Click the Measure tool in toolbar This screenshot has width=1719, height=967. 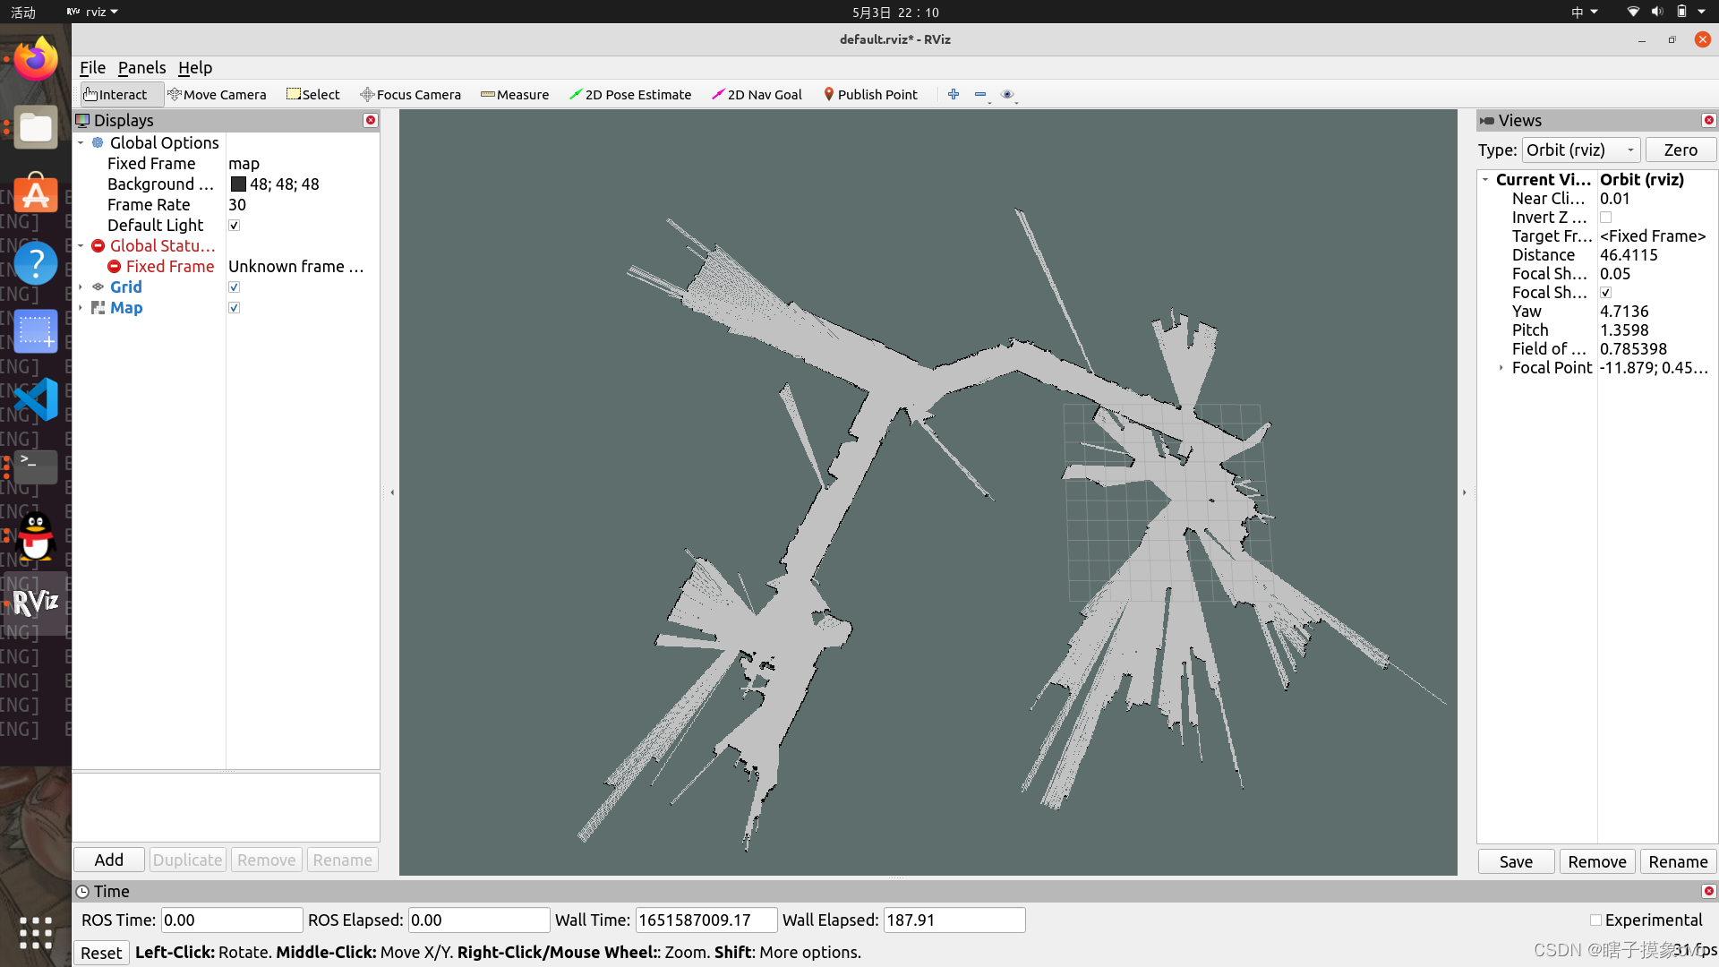514,93
